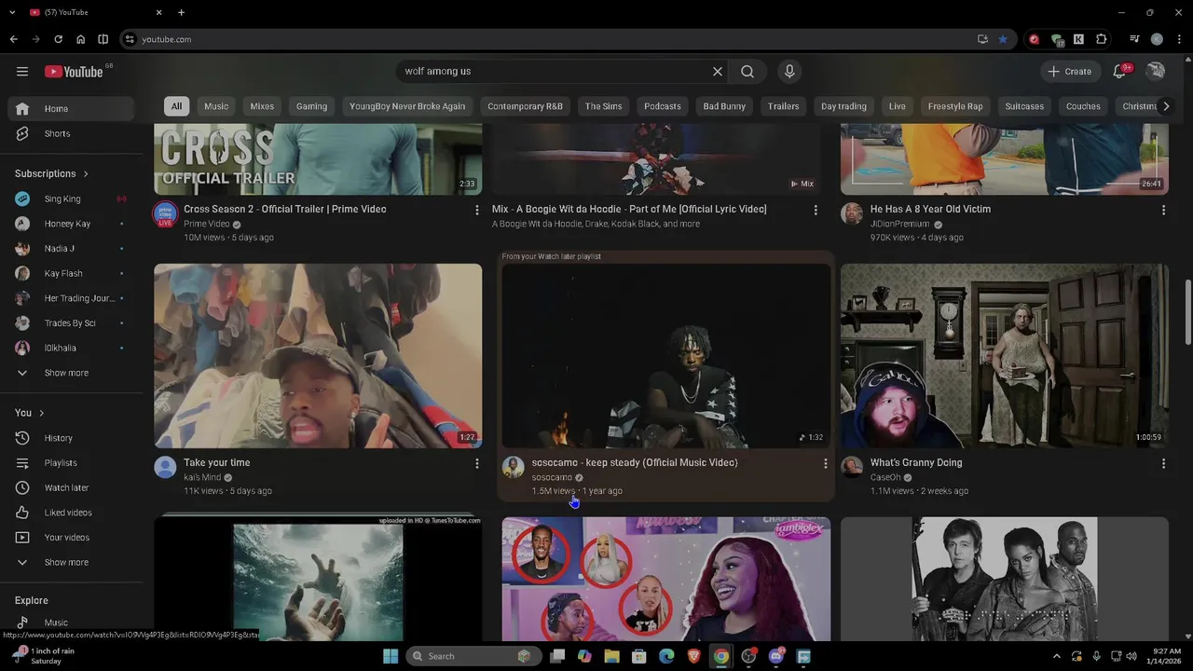Select the Mixes filter chip
Viewport: 1193px width, 671px height.
(262, 106)
